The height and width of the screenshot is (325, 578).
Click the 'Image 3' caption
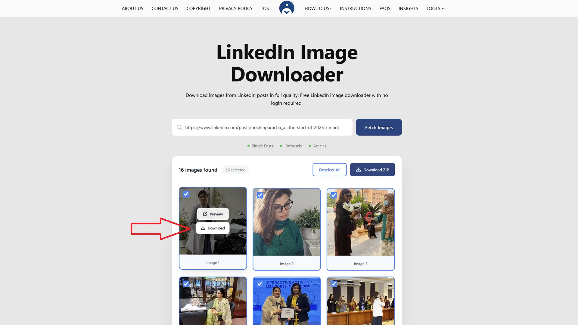(x=361, y=264)
